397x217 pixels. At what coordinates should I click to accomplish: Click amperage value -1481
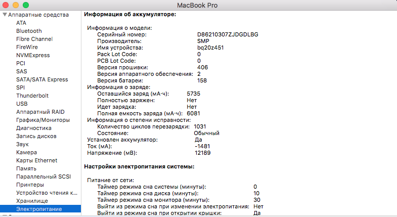click(x=202, y=146)
